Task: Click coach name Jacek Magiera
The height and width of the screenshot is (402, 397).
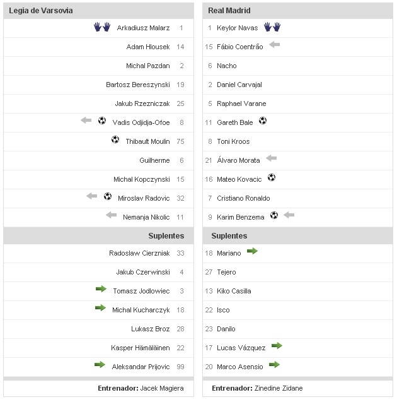Action: click(x=162, y=388)
